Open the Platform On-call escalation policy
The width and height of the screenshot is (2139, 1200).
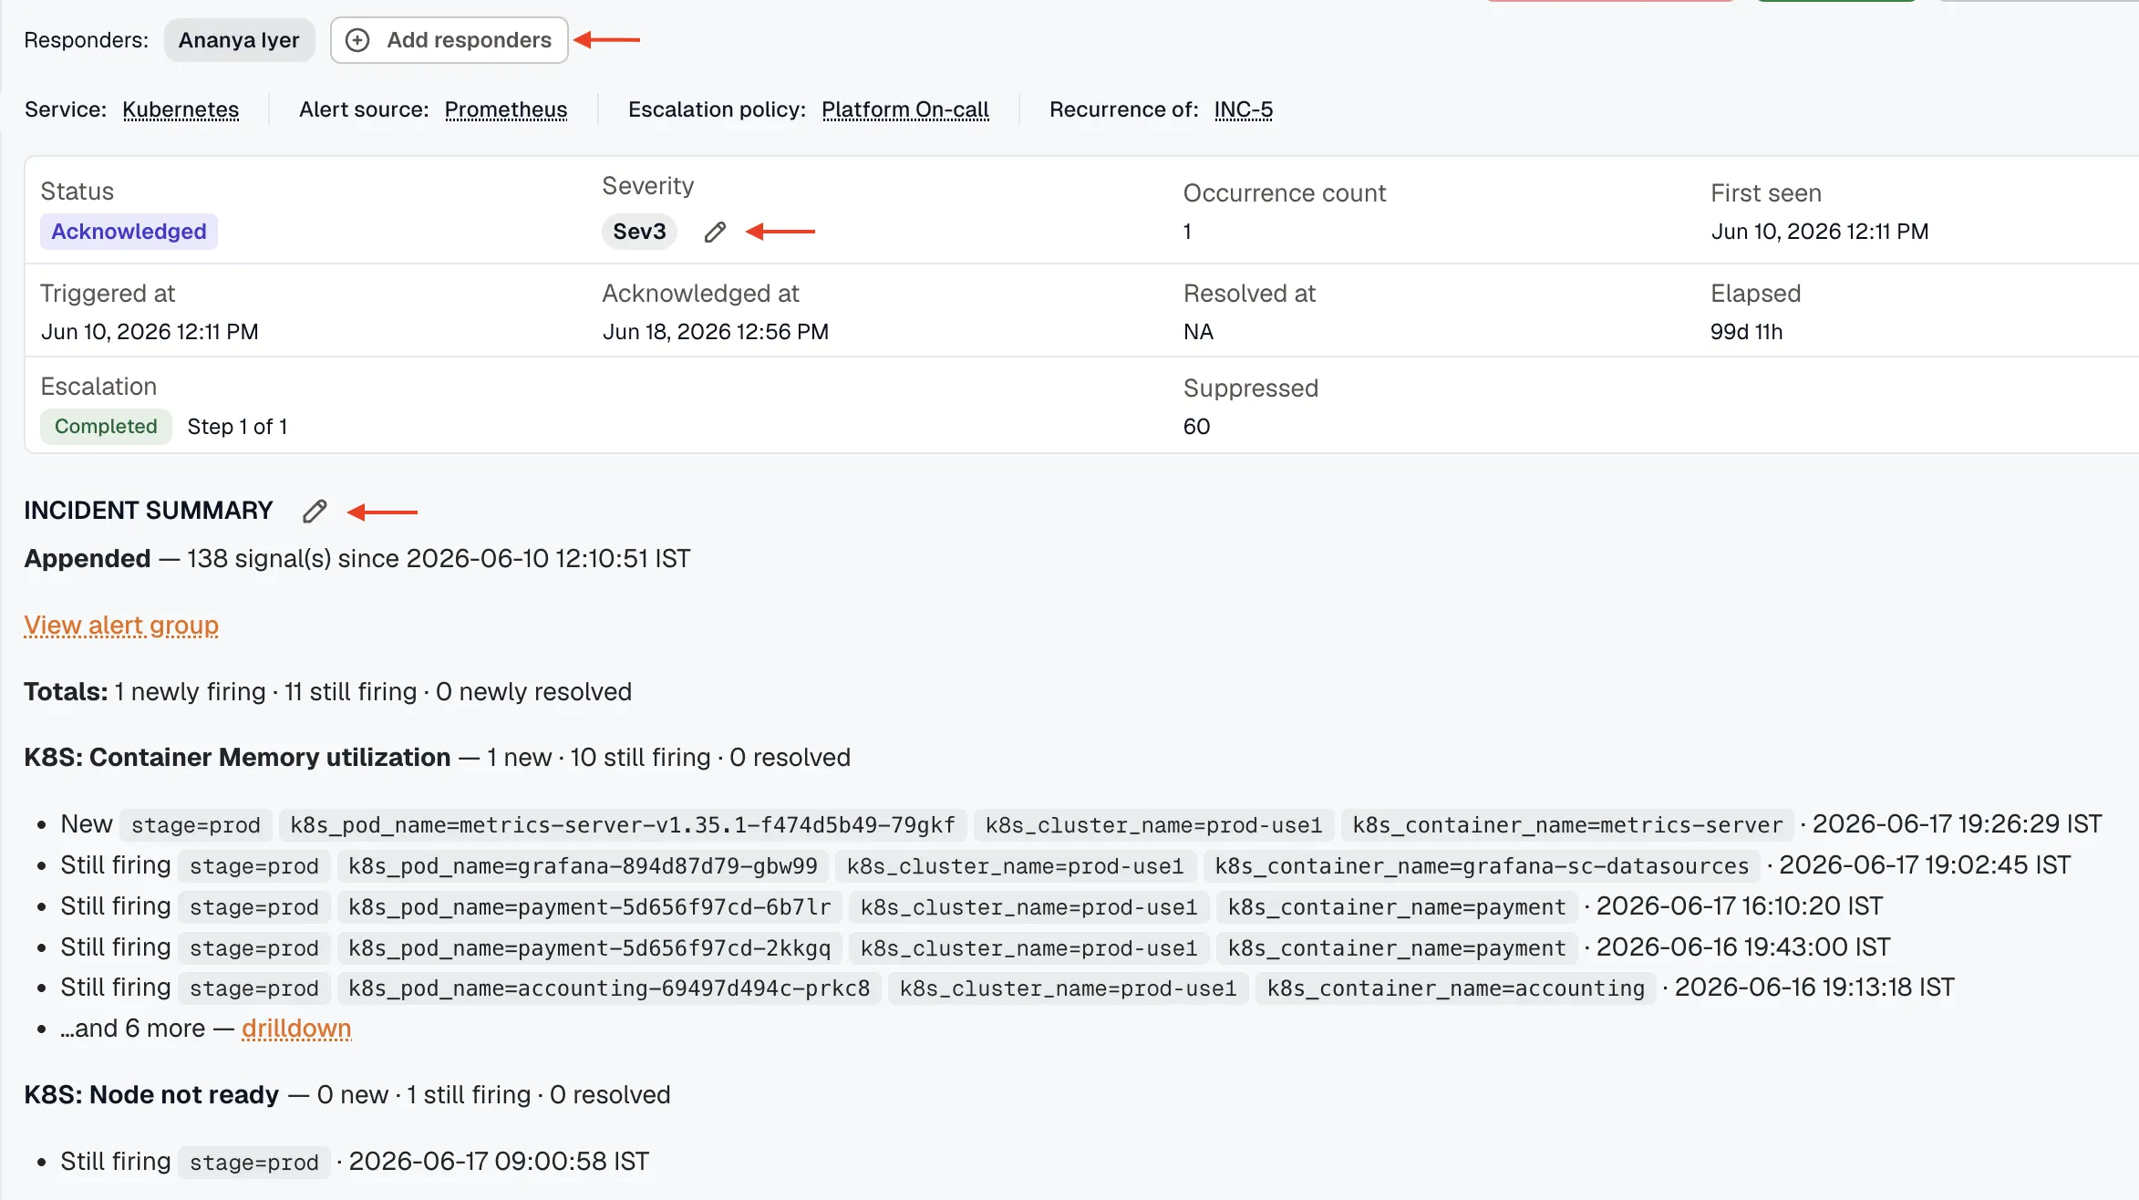905,109
